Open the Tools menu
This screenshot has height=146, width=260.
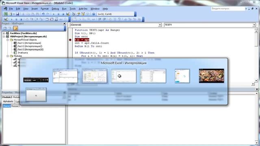[72, 9]
